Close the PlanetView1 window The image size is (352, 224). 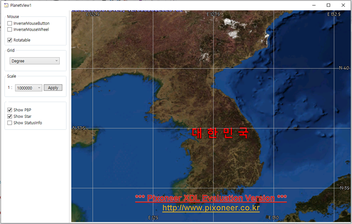[343, 5]
